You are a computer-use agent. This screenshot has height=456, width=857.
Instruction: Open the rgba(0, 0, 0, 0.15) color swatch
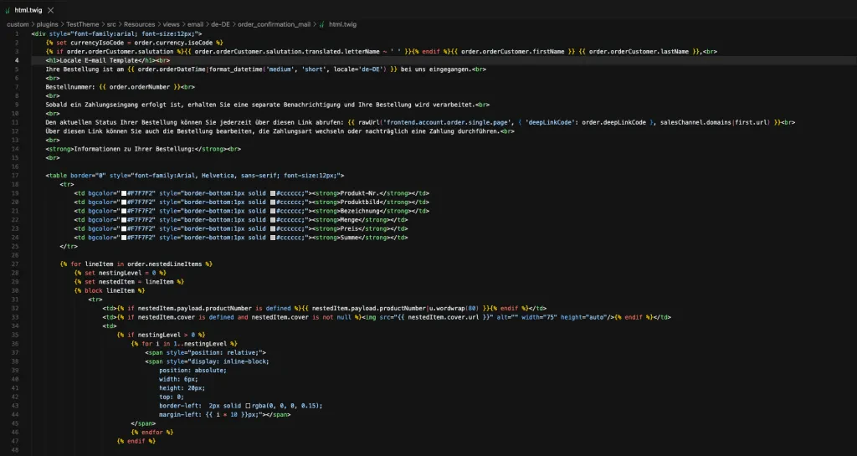[248, 406]
